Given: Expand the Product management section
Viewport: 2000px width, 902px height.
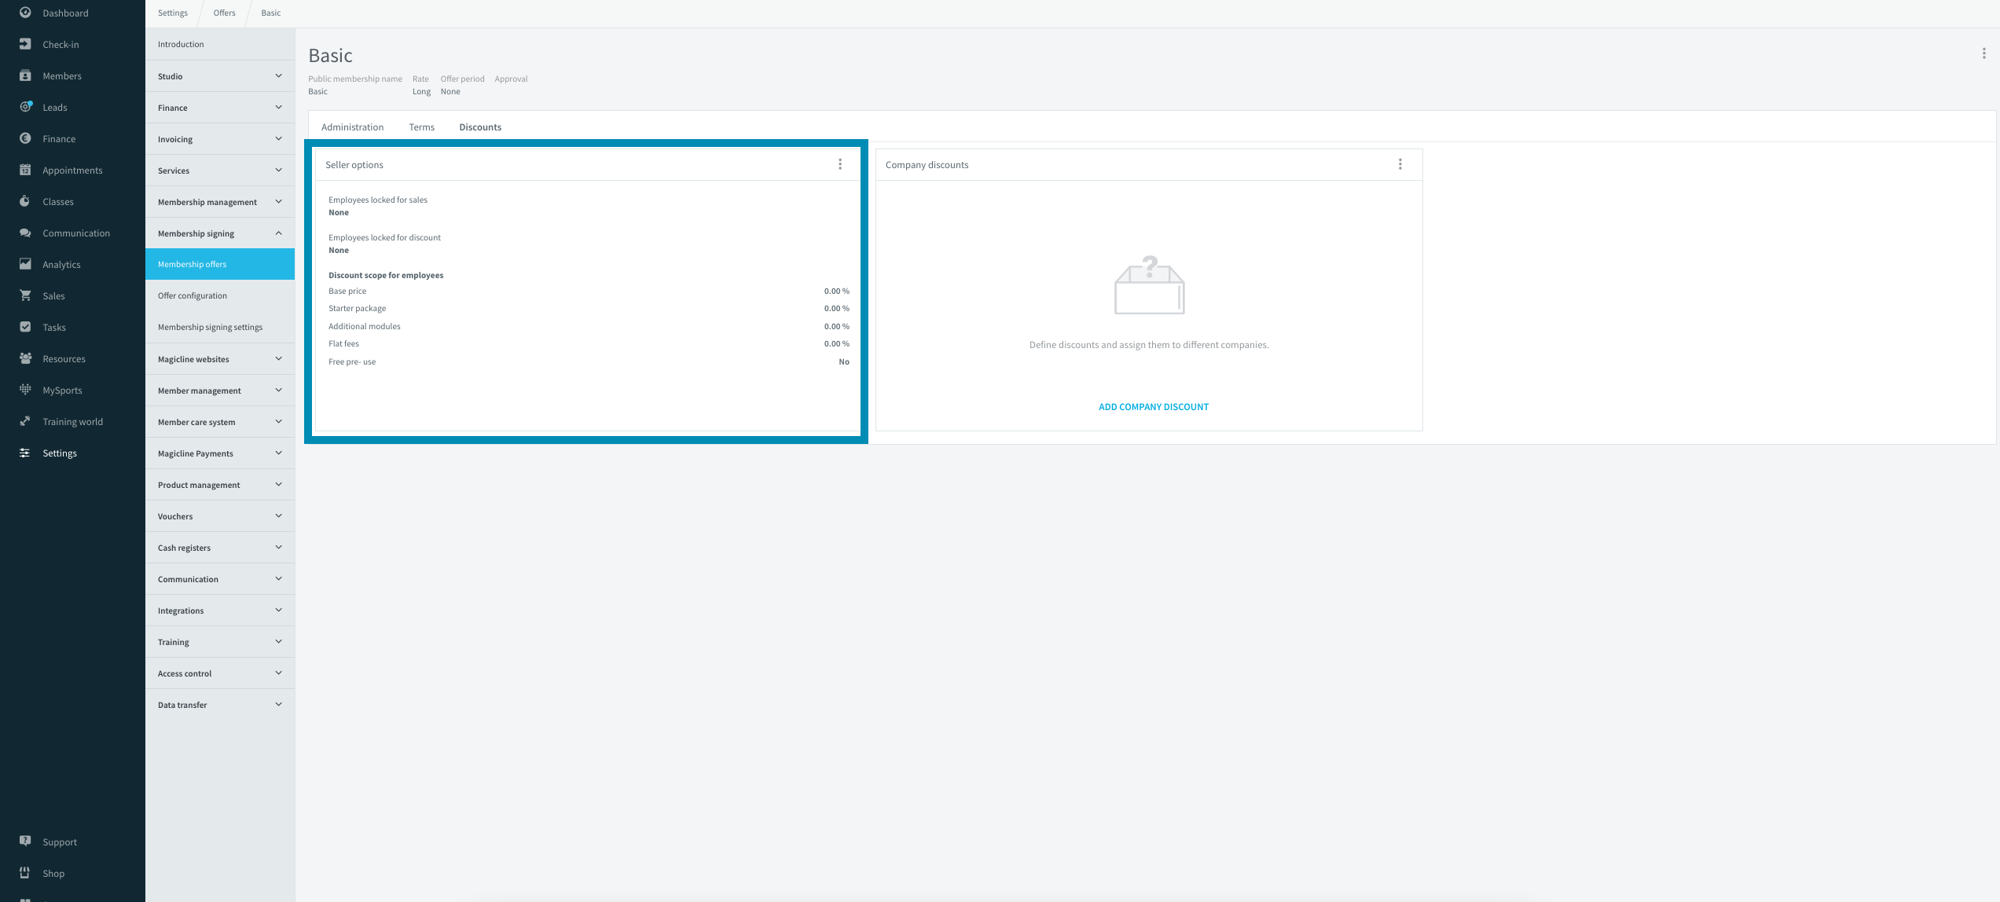Looking at the screenshot, I should 220,485.
